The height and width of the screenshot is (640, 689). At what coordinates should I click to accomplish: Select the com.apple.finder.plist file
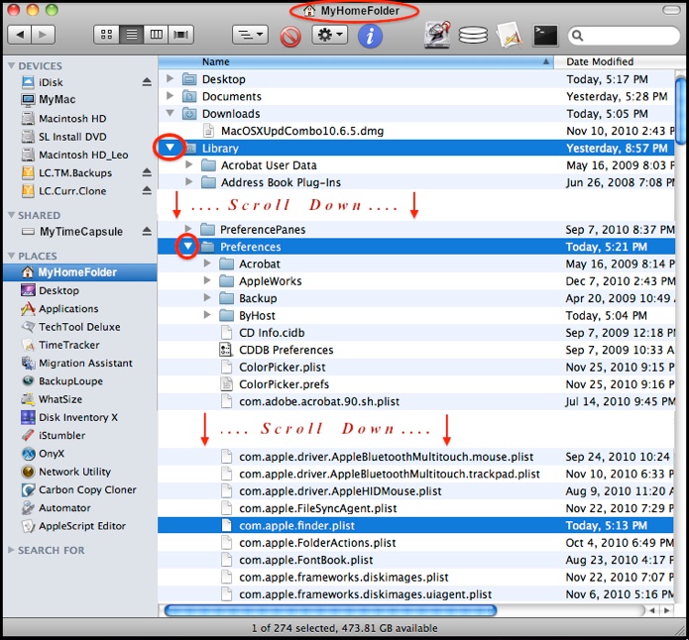(296, 526)
